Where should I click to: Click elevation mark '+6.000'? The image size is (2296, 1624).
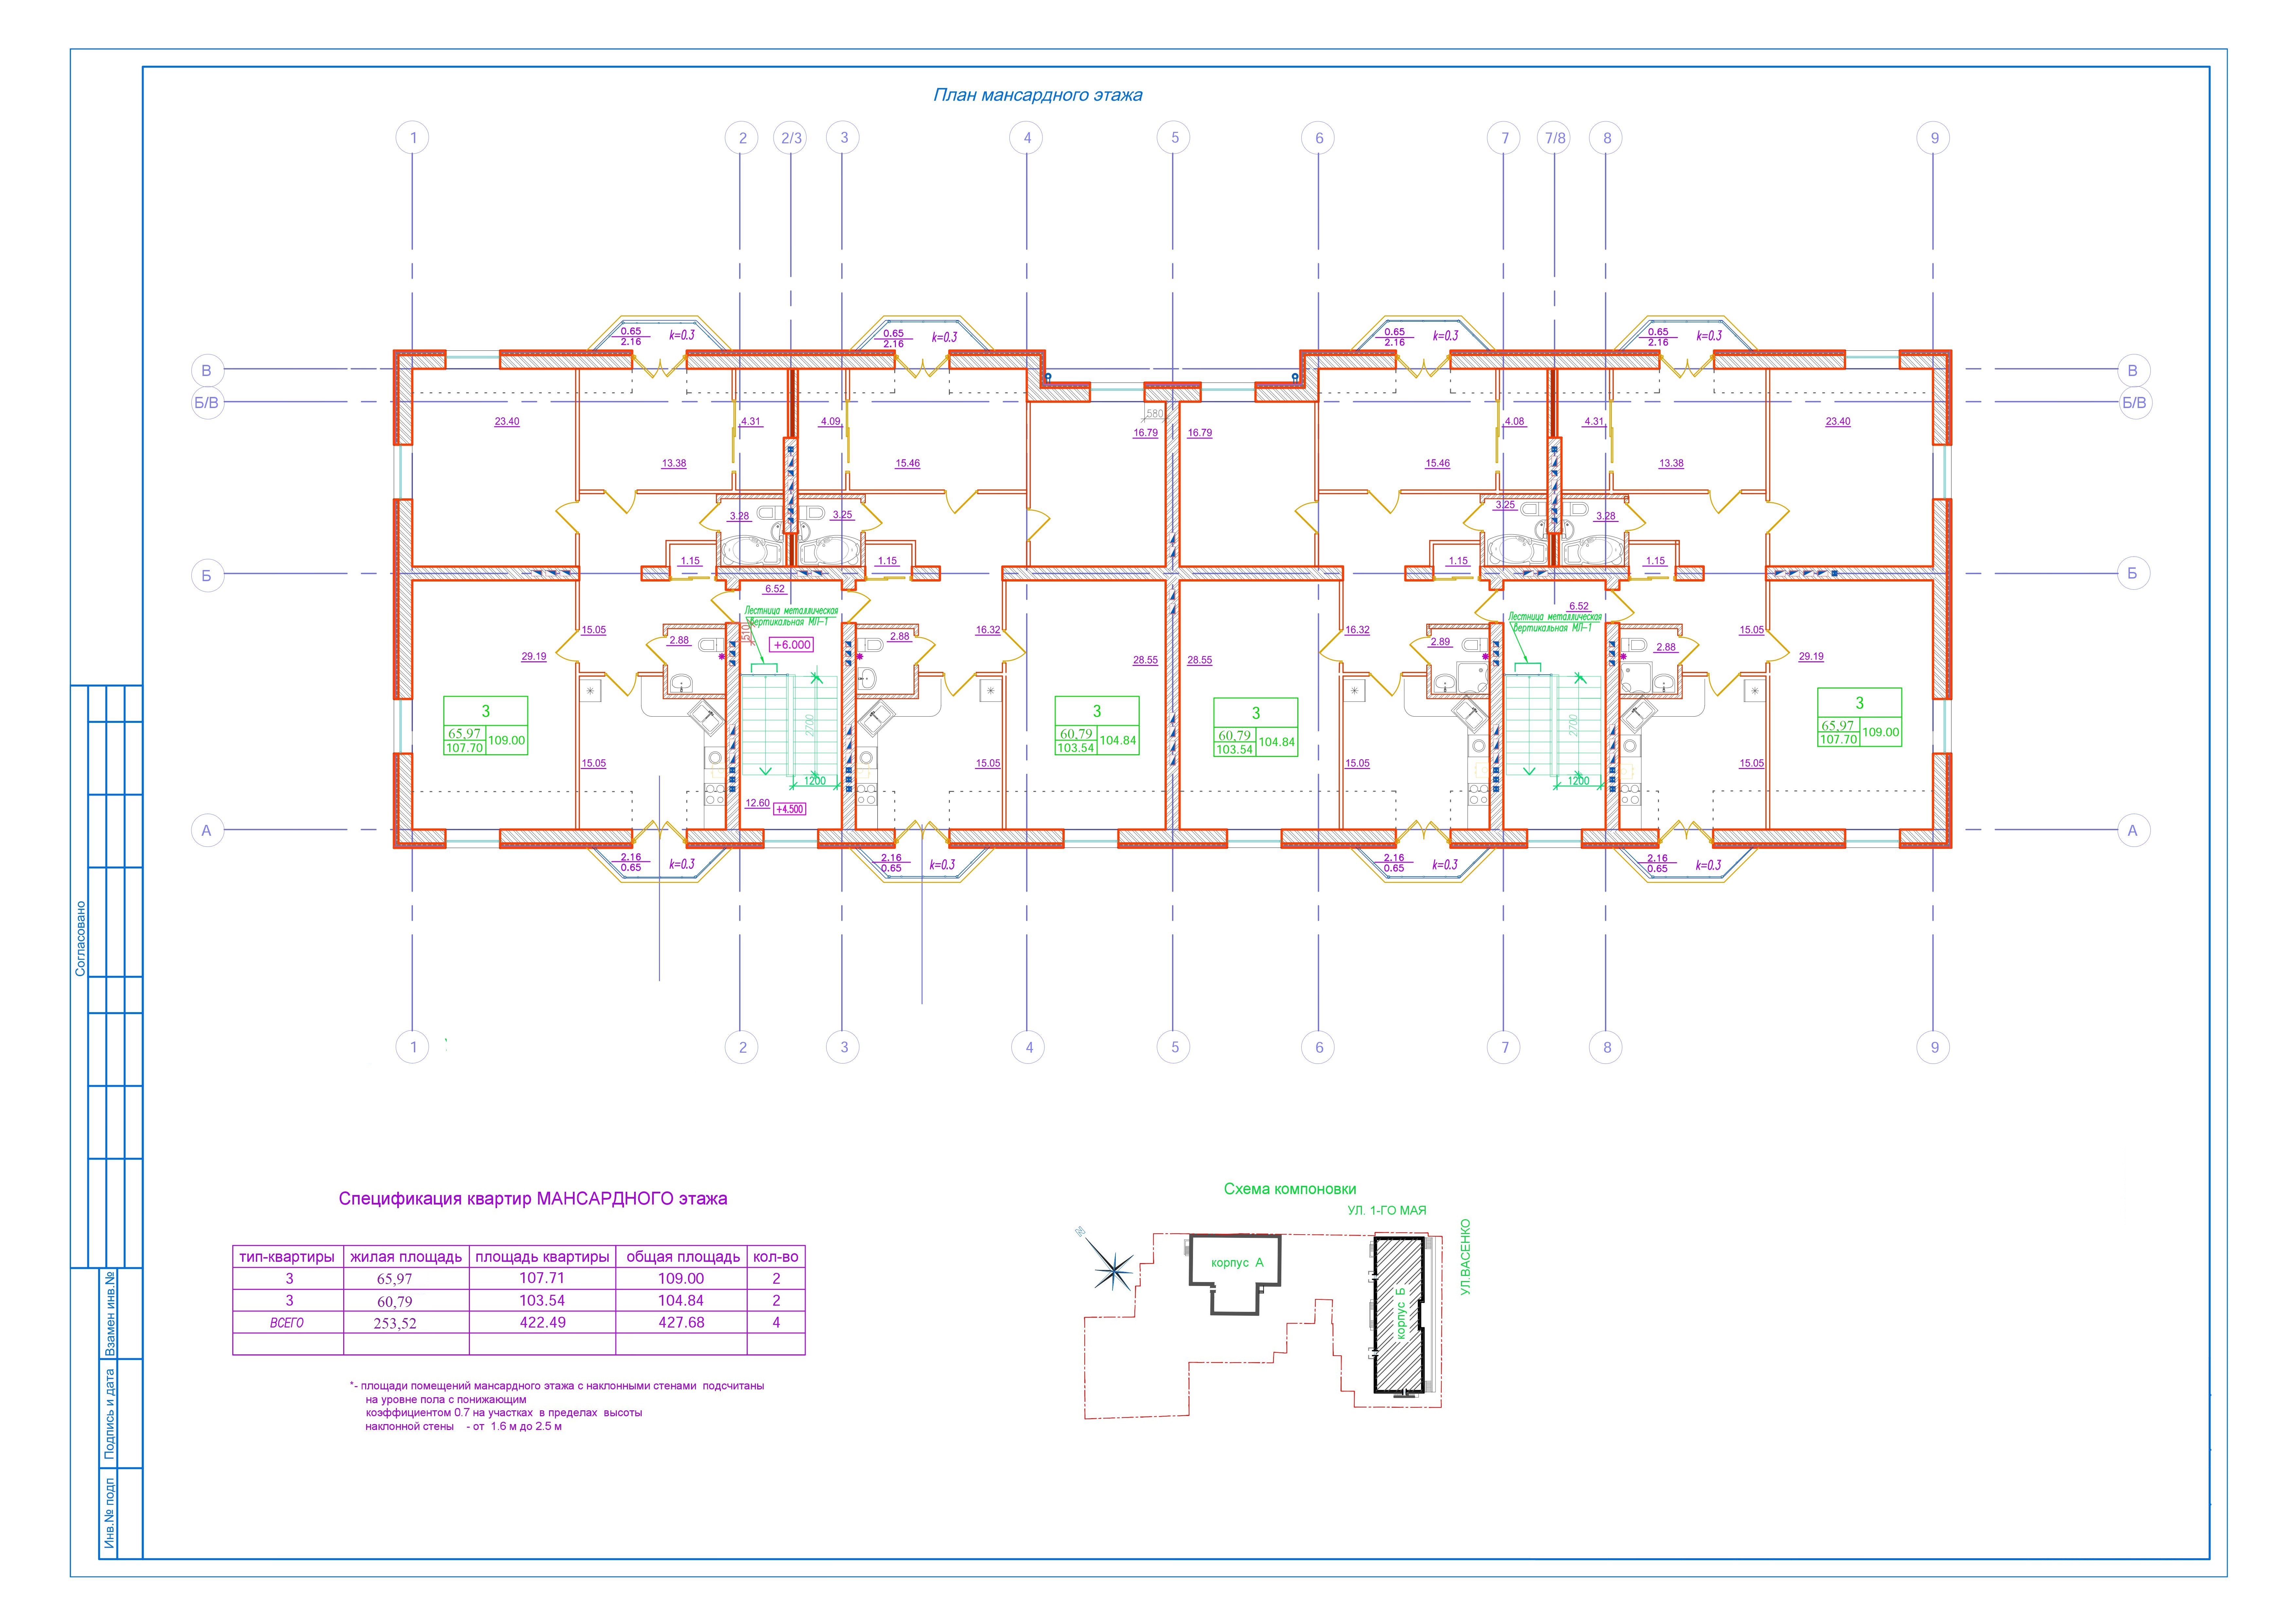click(x=791, y=645)
